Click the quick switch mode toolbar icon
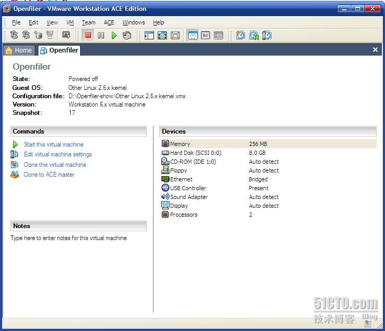Viewport: 385px width, 331px height. point(175,35)
